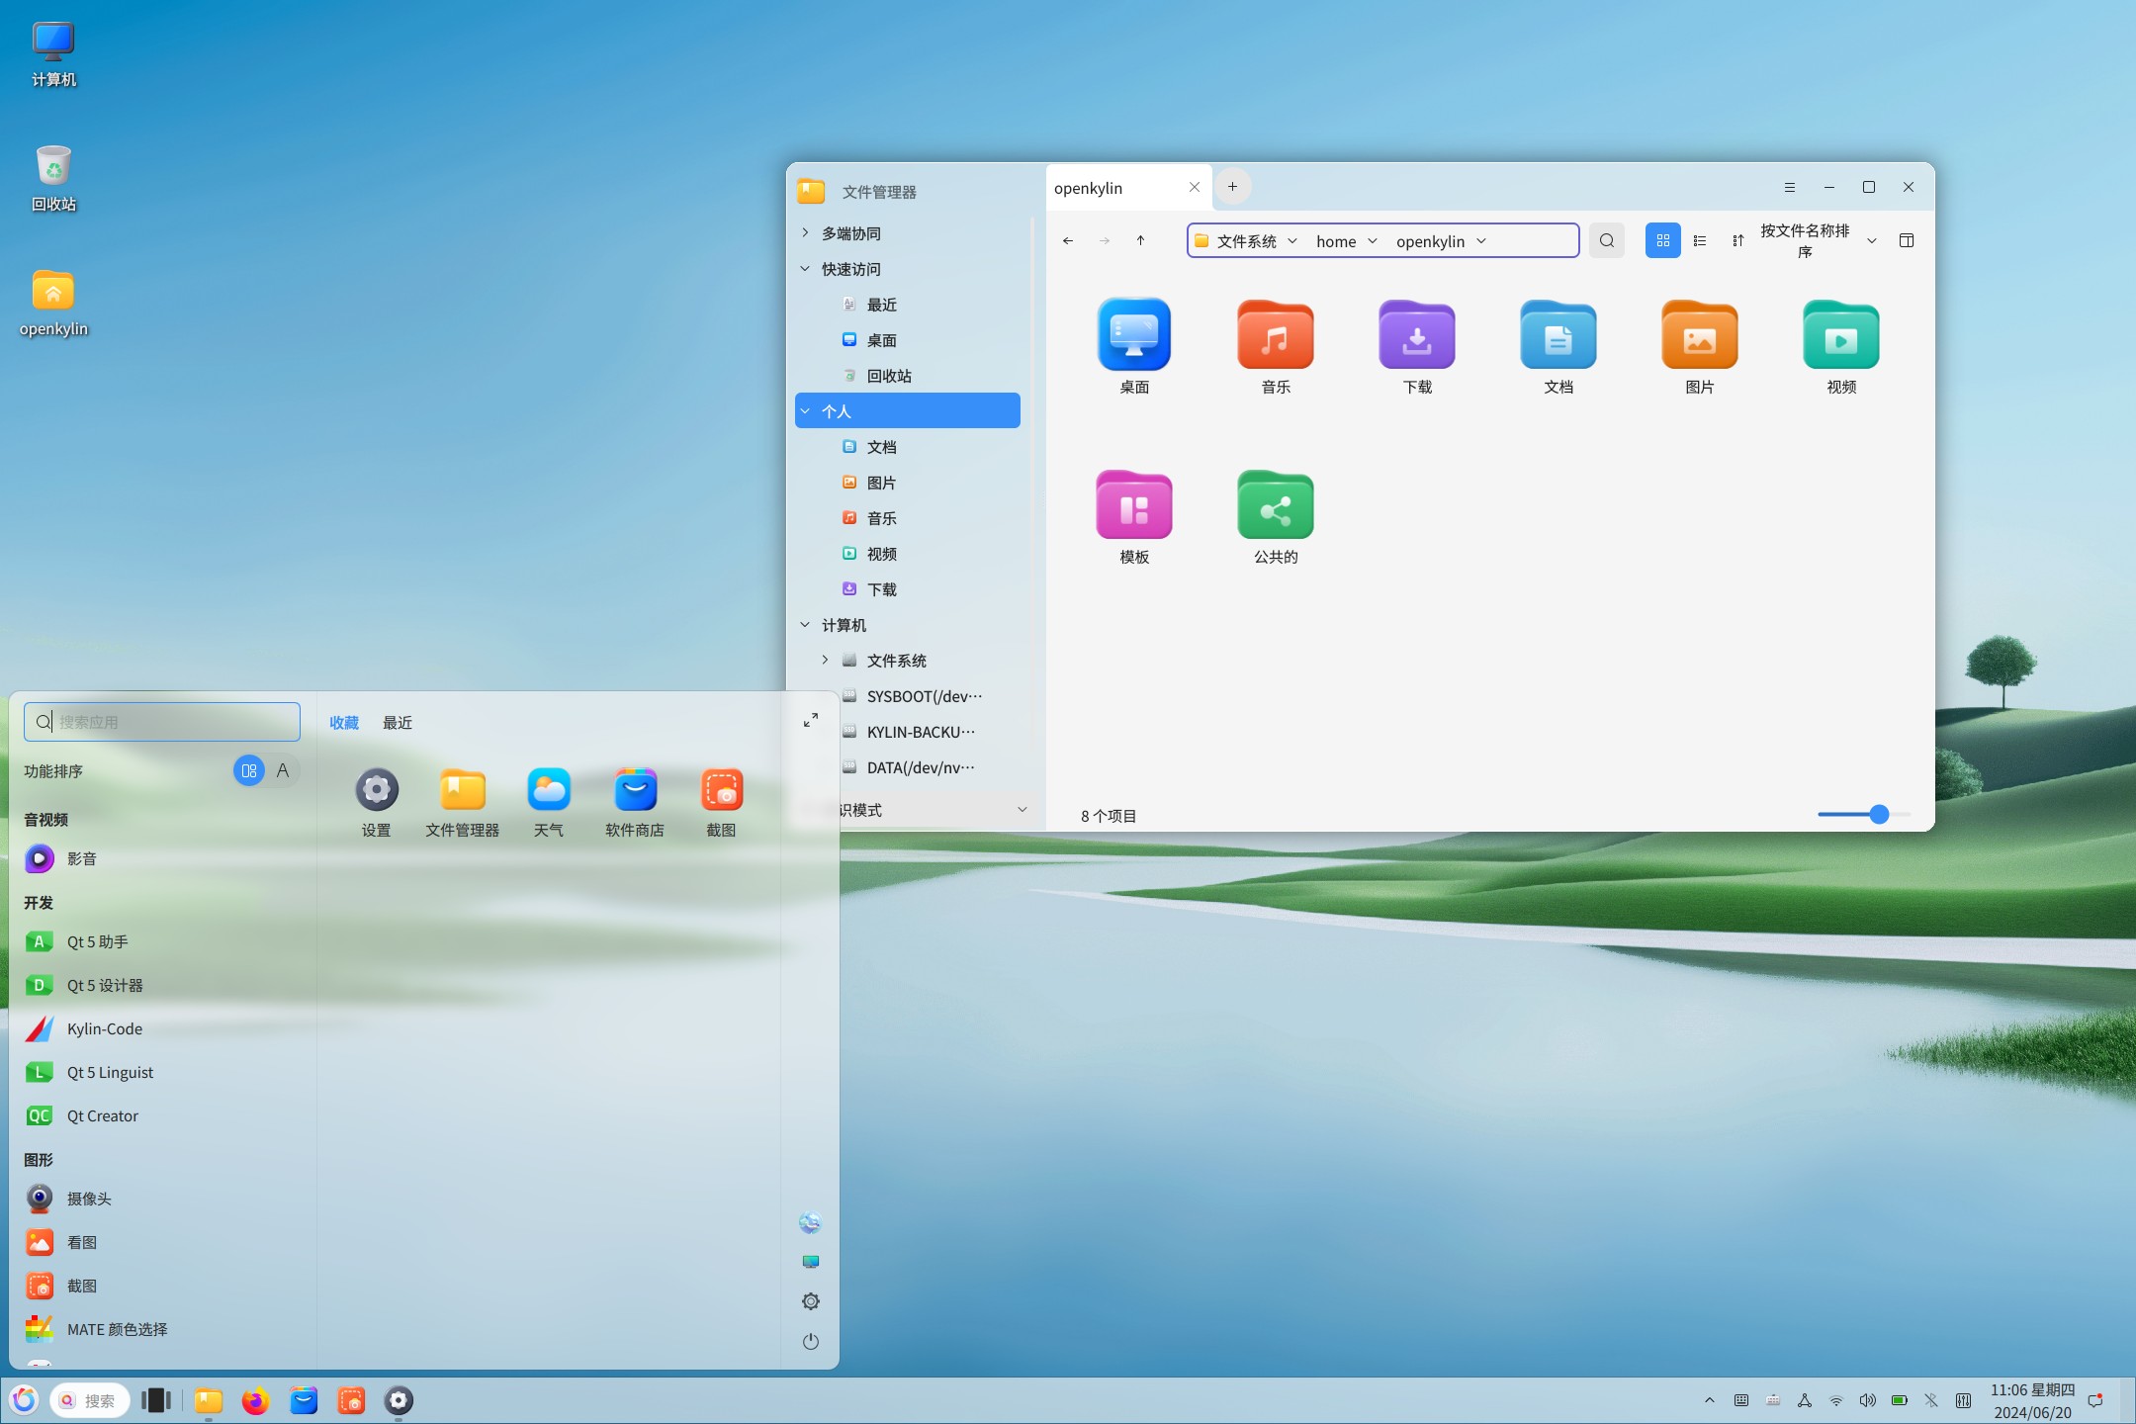Select the openkylin tab
The image size is (2136, 1424).
click(x=1127, y=187)
